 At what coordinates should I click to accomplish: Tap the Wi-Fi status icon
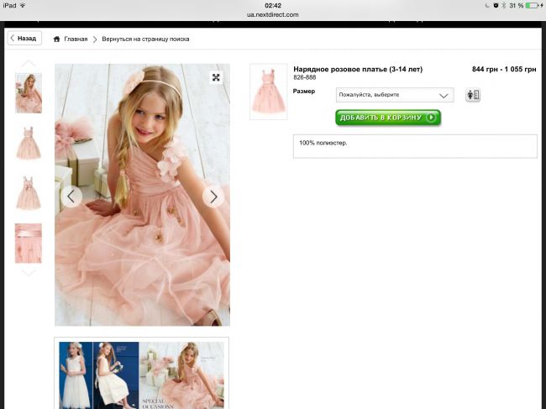[23, 6]
